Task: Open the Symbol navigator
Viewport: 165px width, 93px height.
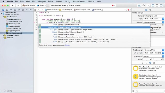Action: (7, 10)
